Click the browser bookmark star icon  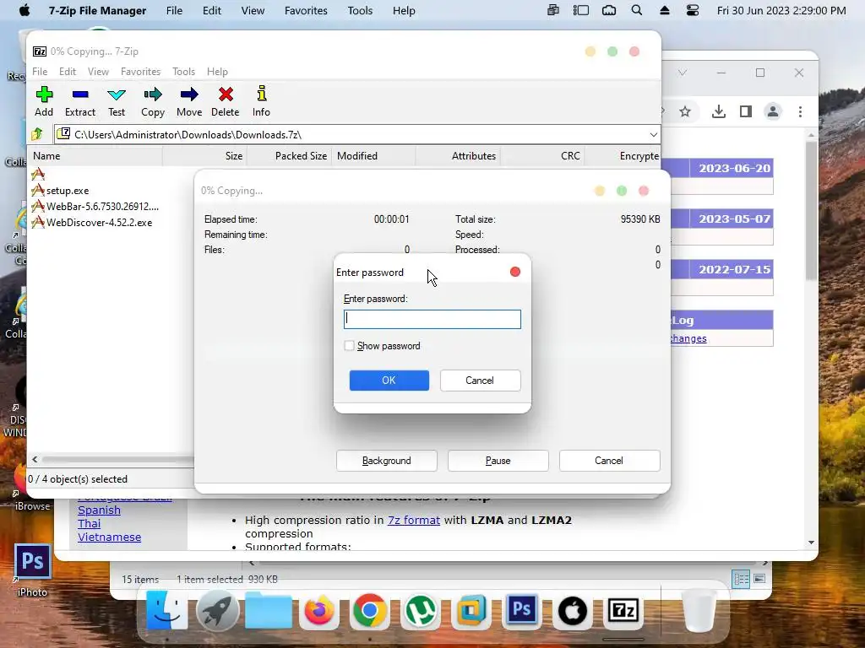click(684, 112)
